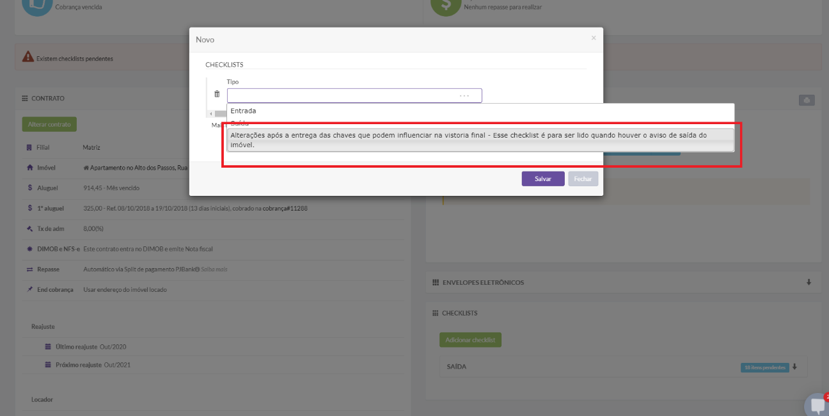Expand the Envelopes Eletrônicos panel arrow
The width and height of the screenshot is (829, 416).
click(809, 282)
